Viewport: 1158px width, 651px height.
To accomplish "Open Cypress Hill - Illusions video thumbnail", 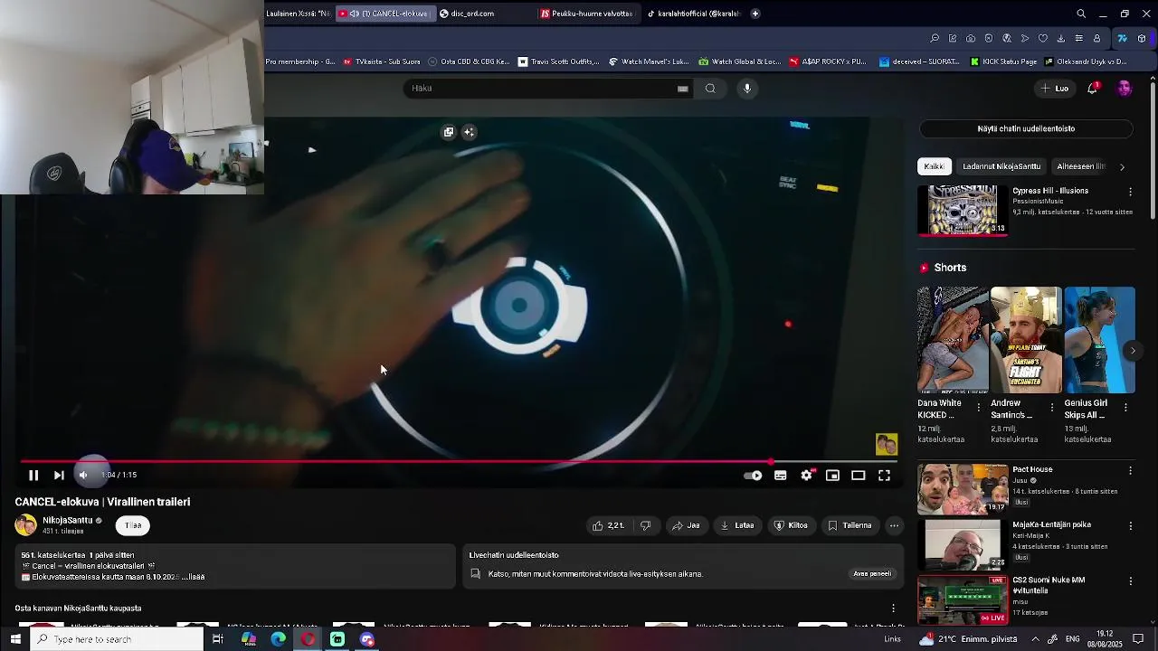I will [x=963, y=210].
